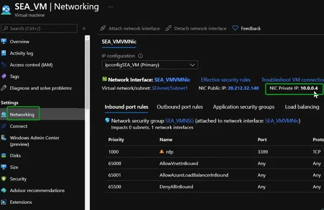Click the sidebar vertical scrollbar

point(87,76)
